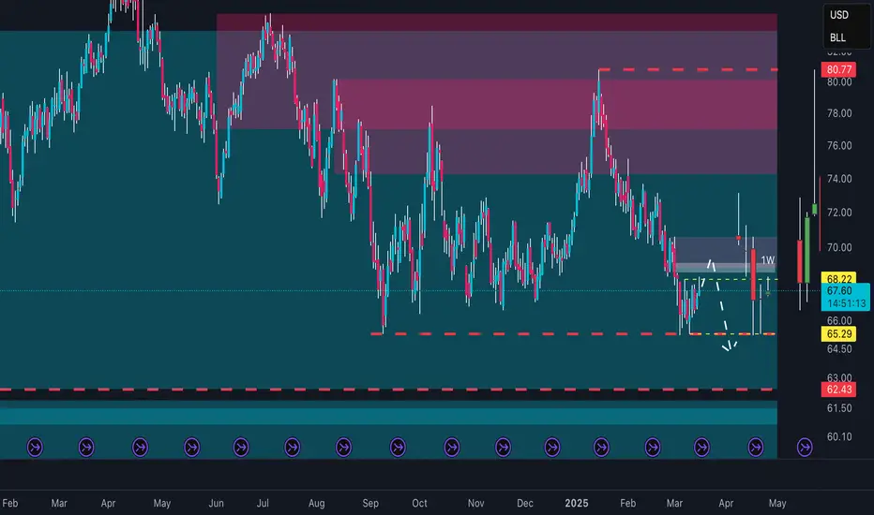Open the last event marker after May 2025
The height and width of the screenshot is (515, 874).
805,447
